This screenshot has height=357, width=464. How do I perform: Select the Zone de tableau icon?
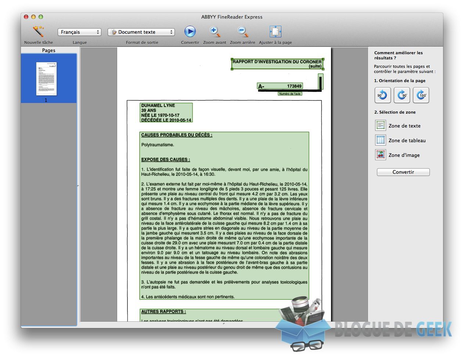381,140
